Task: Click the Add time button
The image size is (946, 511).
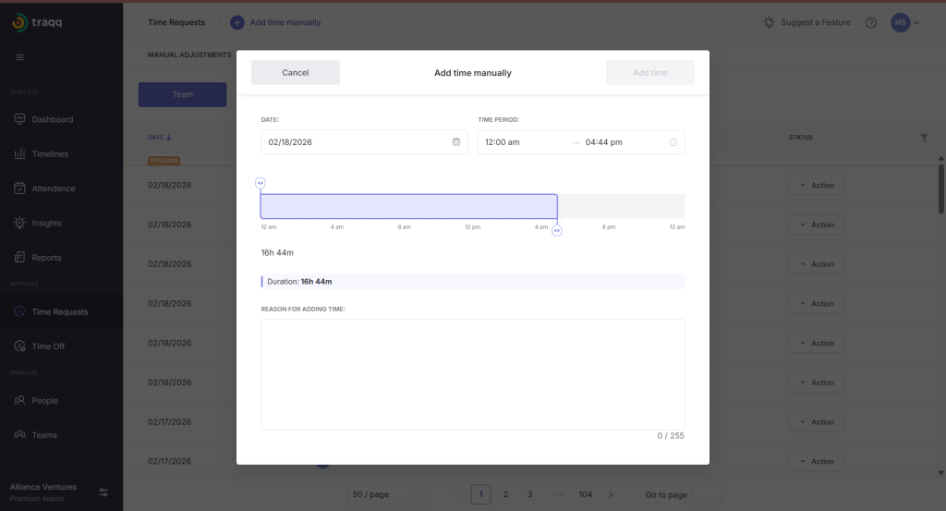Action: pos(649,73)
